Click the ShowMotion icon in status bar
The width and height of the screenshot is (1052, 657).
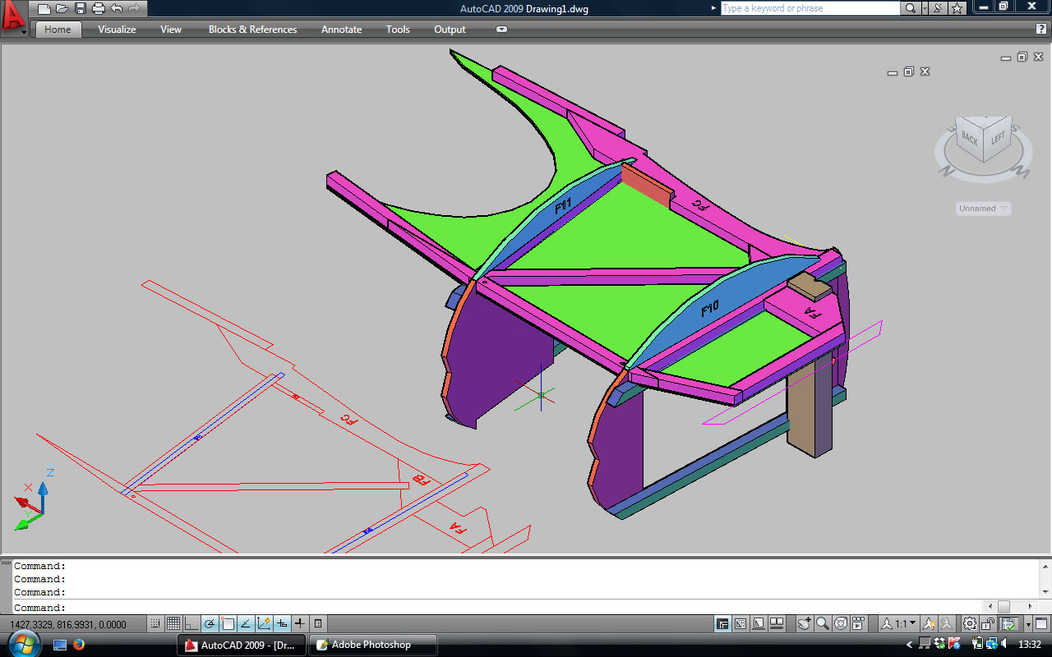tap(859, 624)
